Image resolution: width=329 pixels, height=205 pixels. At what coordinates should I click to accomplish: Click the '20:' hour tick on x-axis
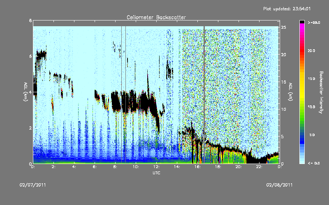point(239,167)
